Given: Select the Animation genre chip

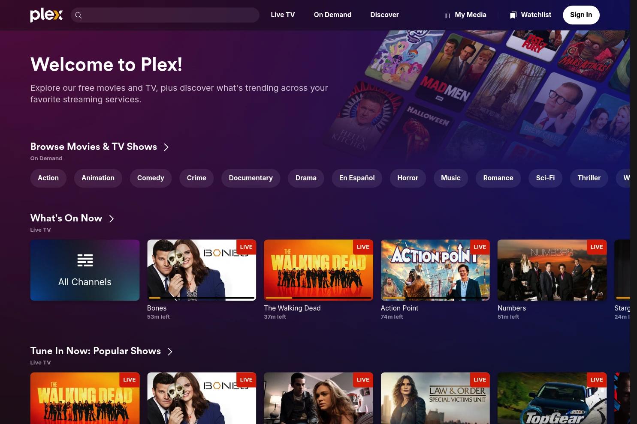Looking at the screenshot, I should point(98,178).
